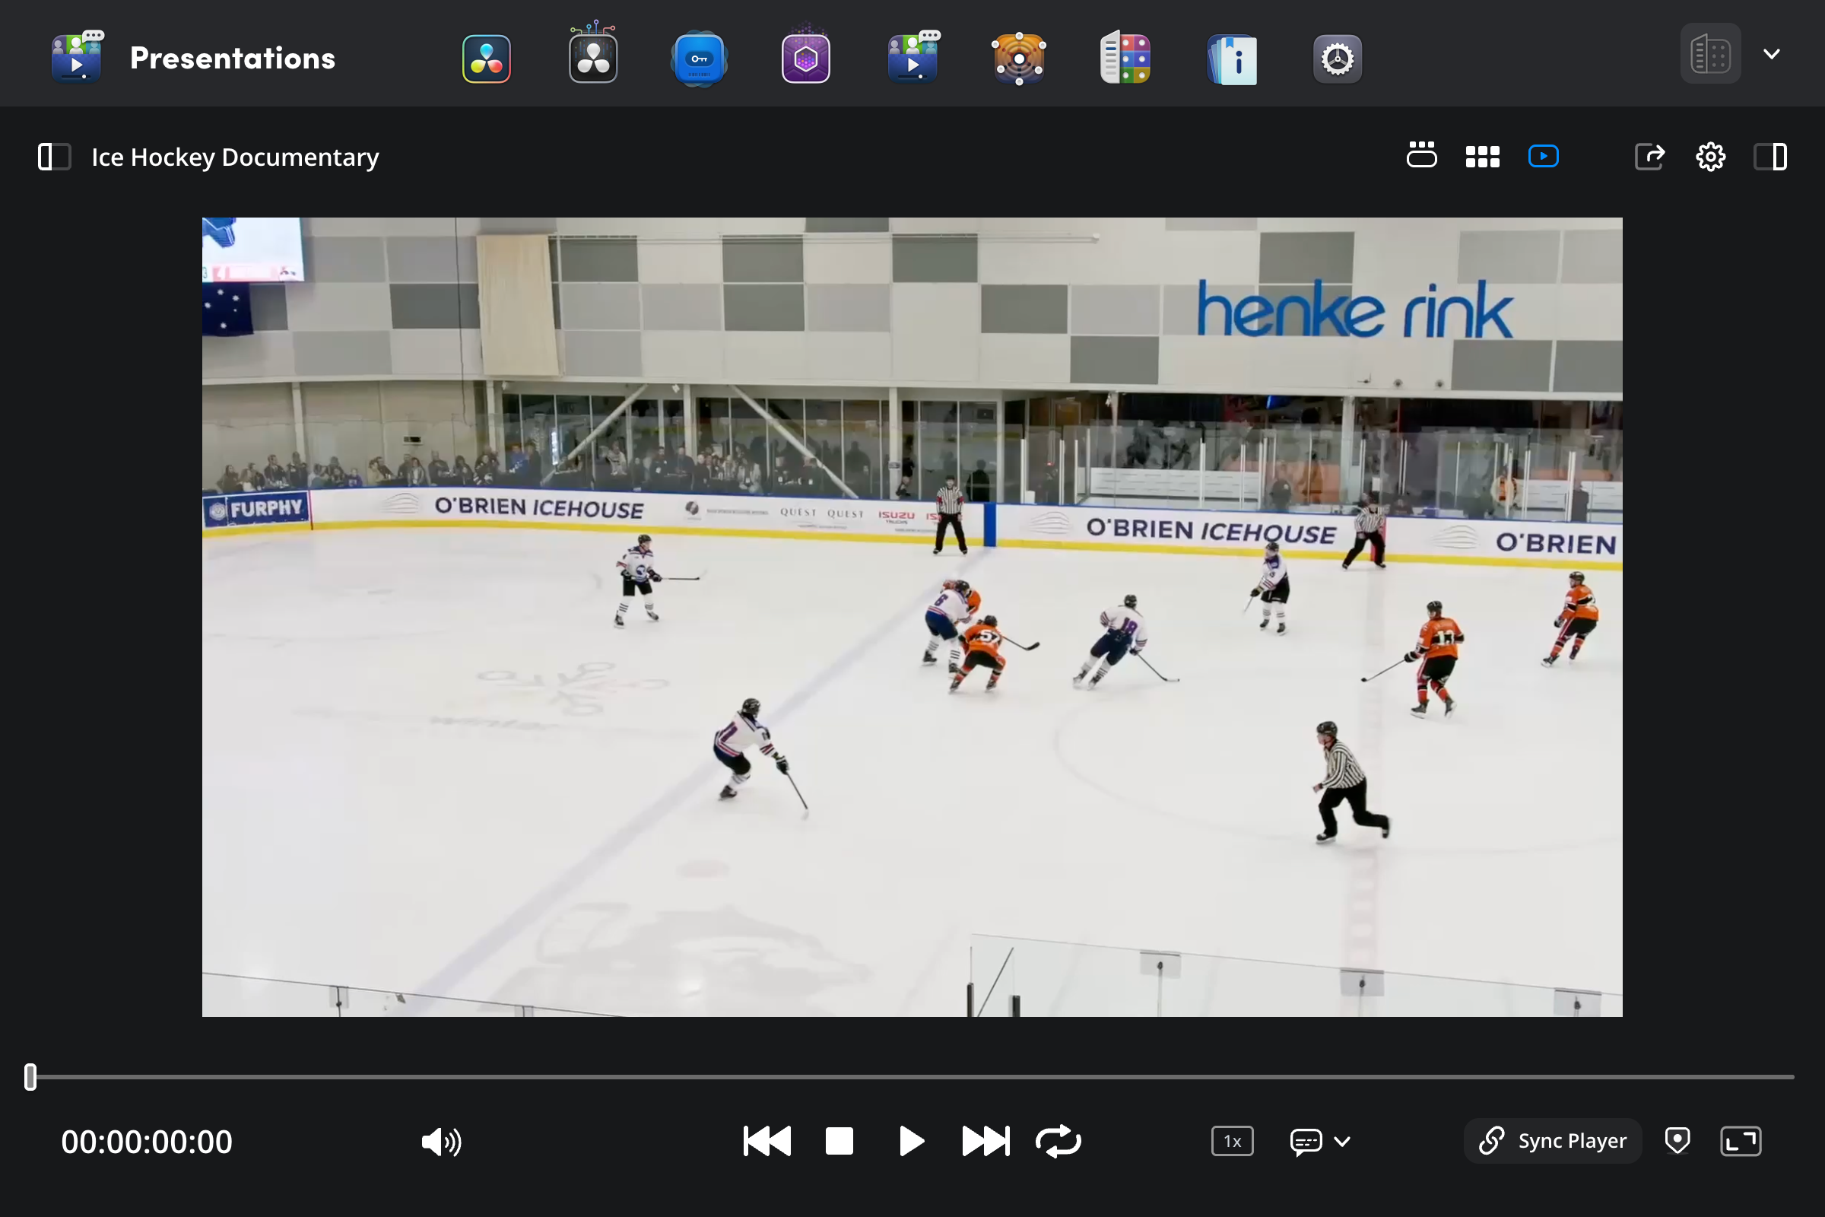Screen dimensions: 1825x1217
Task: Open the panel layout switcher icon
Action: coord(1710,53)
